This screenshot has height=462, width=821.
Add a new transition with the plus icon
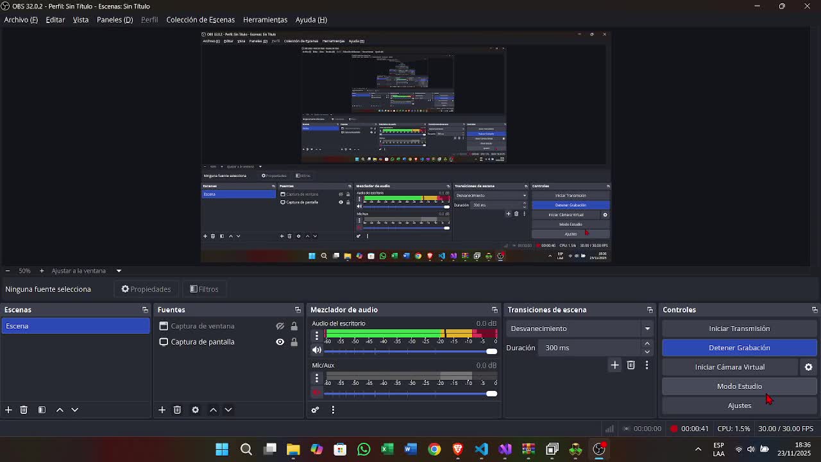click(x=614, y=364)
